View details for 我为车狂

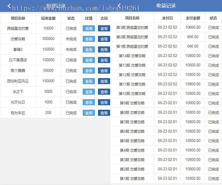coord(89,113)
